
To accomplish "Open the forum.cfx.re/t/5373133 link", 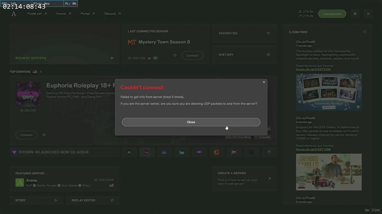I will [x=313, y=70].
